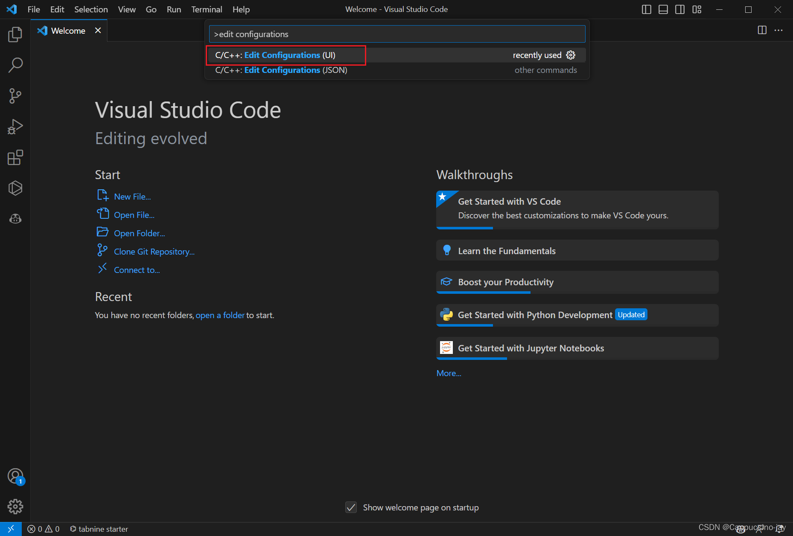
Task: Open Learn the Fundamentals walkthrough
Action: pos(577,250)
